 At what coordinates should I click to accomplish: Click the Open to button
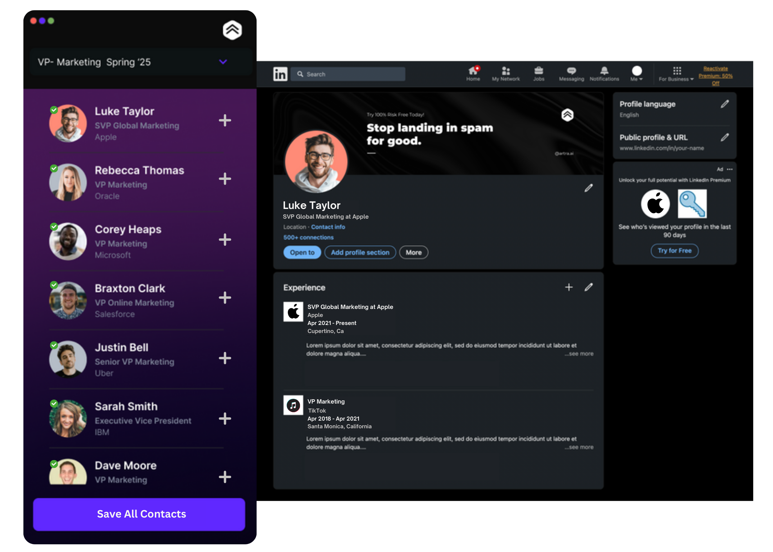click(x=302, y=252)
